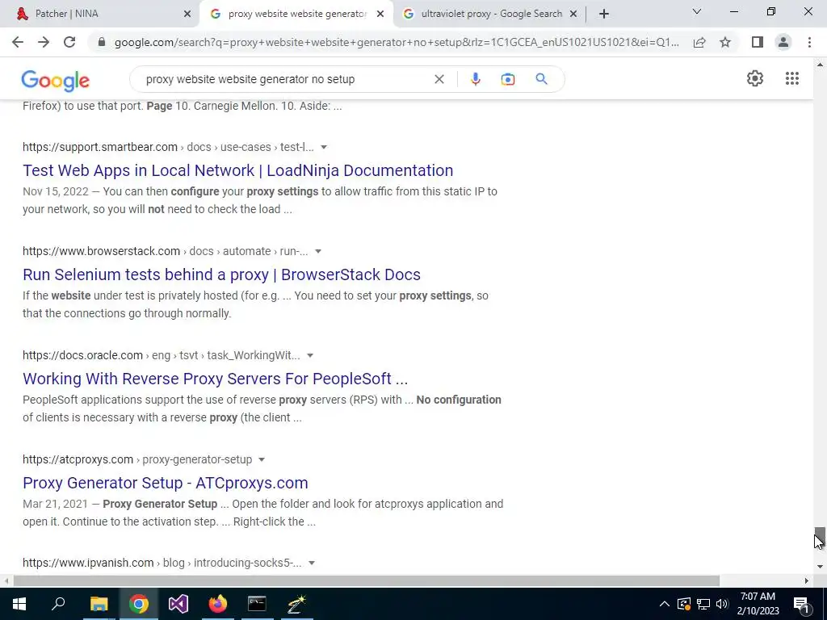The width and height of the screenshot is (827, 620).
Task: Close the ultraviolet proxy tab
Action: click(573, 15)
